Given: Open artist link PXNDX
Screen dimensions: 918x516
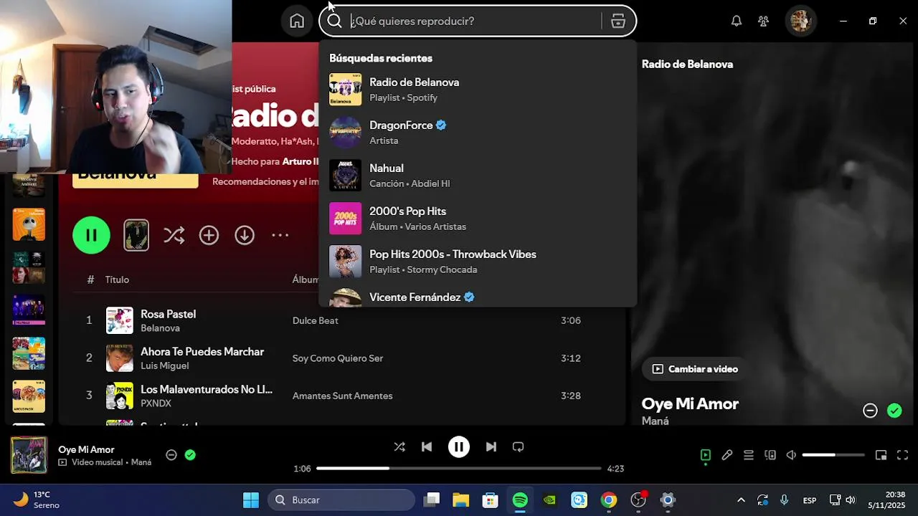Looking at the screenshot, I should point(156,403).
